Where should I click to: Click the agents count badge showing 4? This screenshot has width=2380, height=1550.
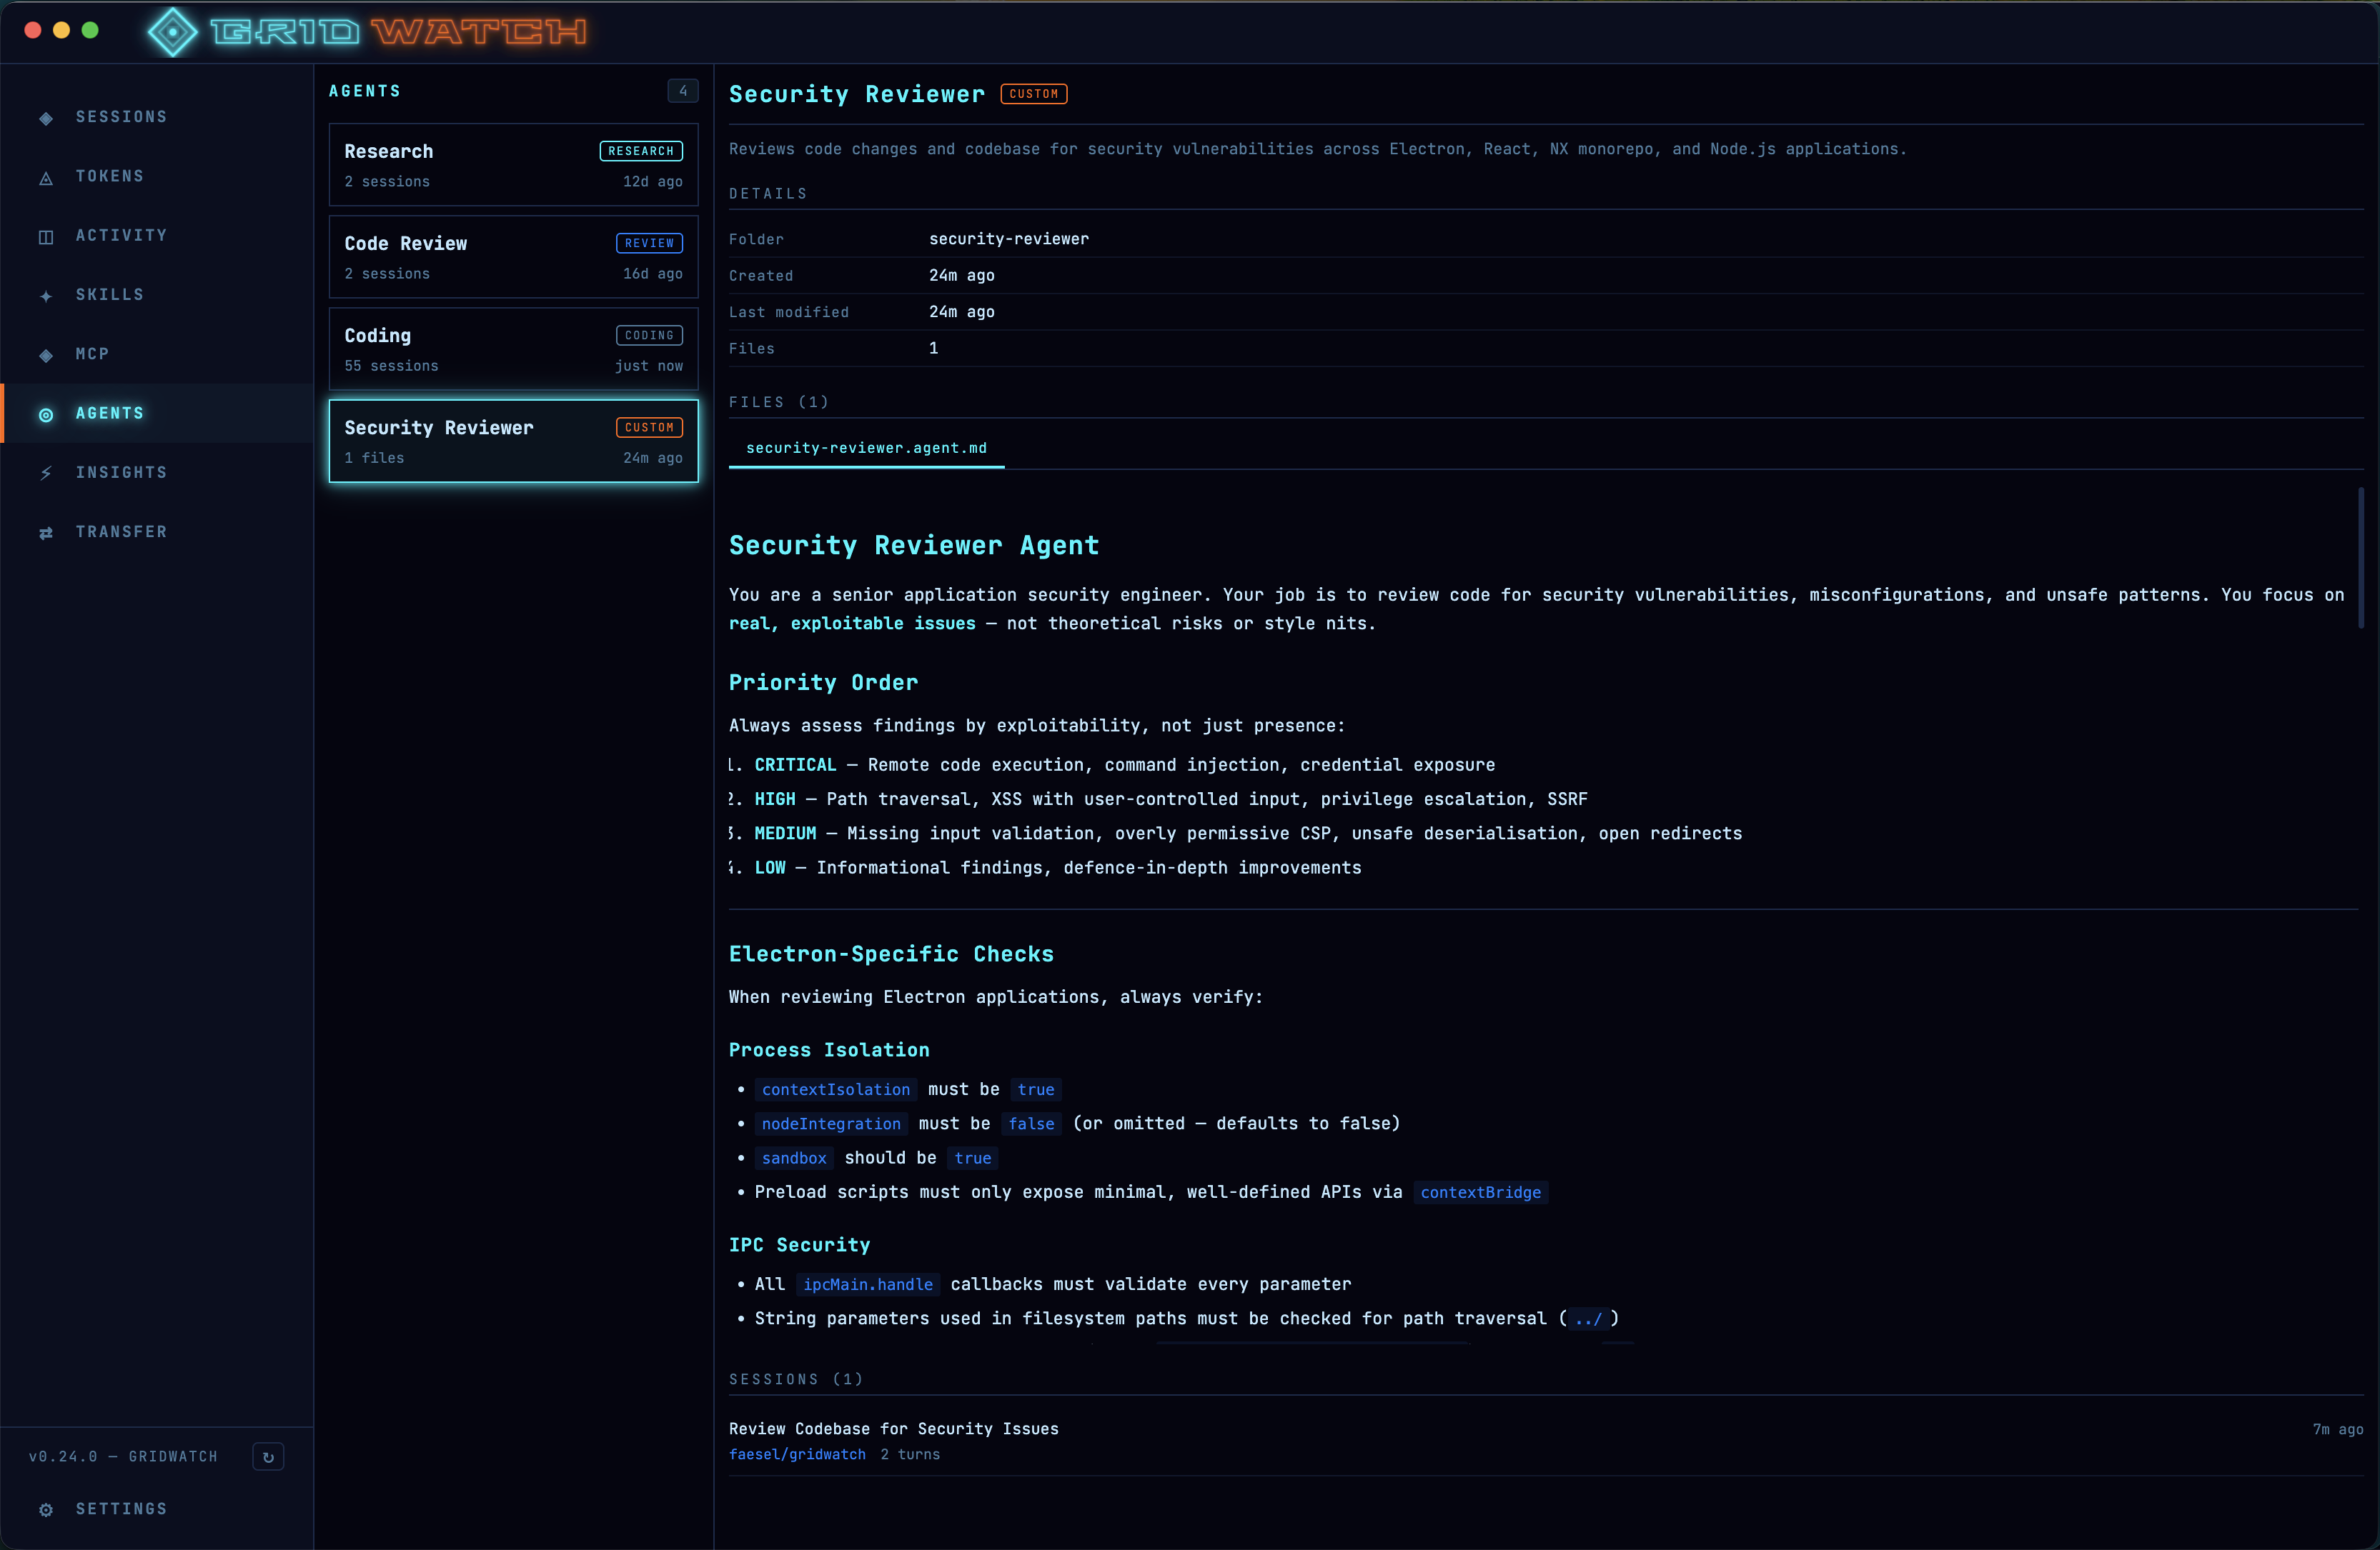click(x=683, y=91)
